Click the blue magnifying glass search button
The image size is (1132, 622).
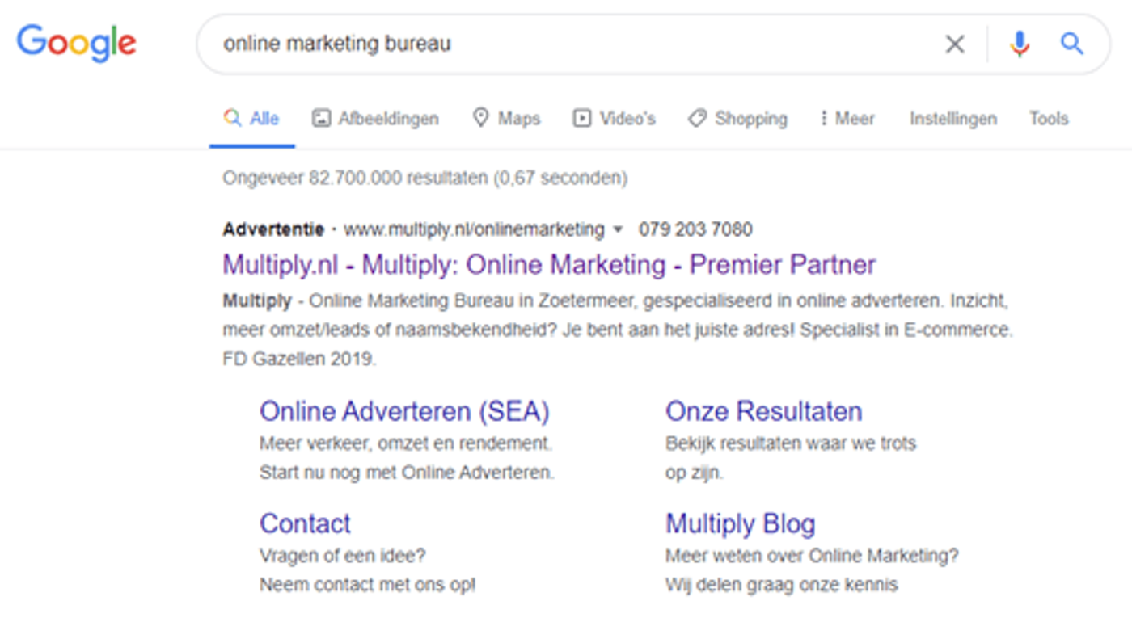[x=1072, y=44]
